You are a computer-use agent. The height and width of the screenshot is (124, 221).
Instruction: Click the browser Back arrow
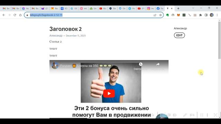pyautogui.click(x=4, y=15)
